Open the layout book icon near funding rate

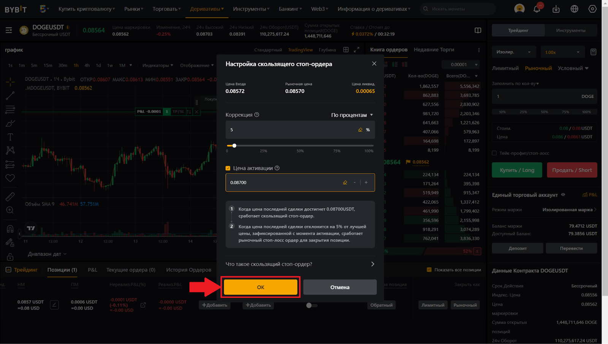click(x=478, y=30)
